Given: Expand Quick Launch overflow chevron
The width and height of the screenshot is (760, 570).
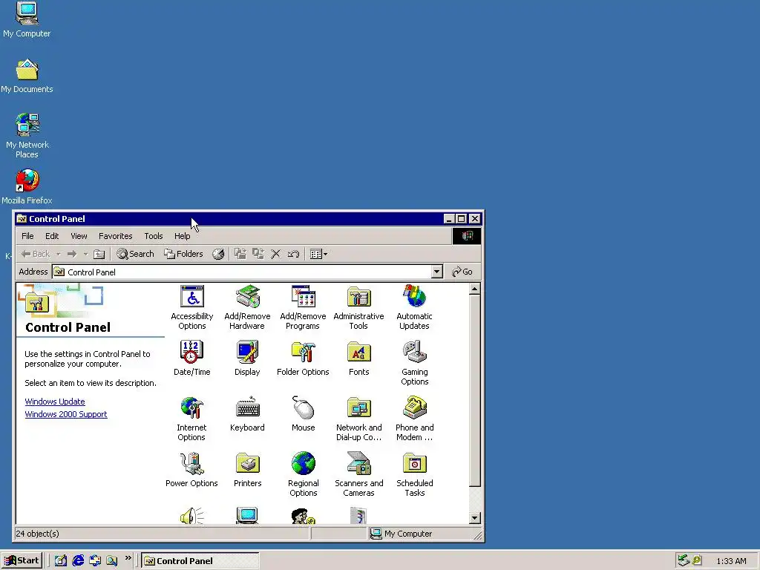Looking at the screenshot, I should tap(128, 558).
